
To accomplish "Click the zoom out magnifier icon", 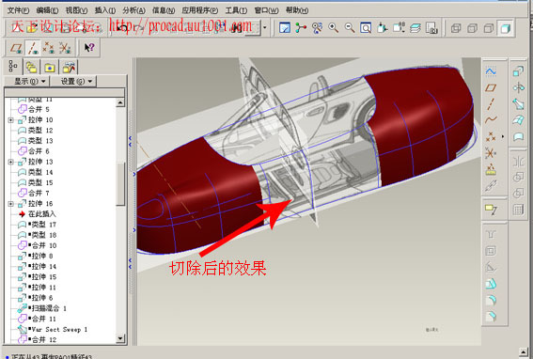I will [x=350, y=28].
